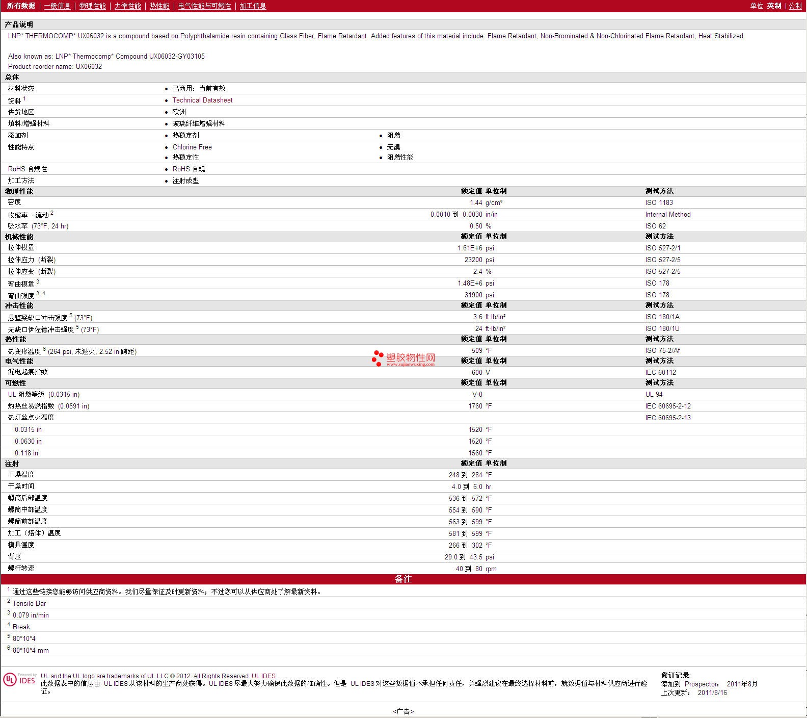Screen dimensions: 807x718
Task: Click the 干燥温度 row label
Action: [x=21, y=474]
